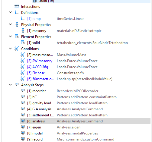This screenshot has height=142, width=152.
Task: Select the [1] solid element property
Action: point(34,43)
